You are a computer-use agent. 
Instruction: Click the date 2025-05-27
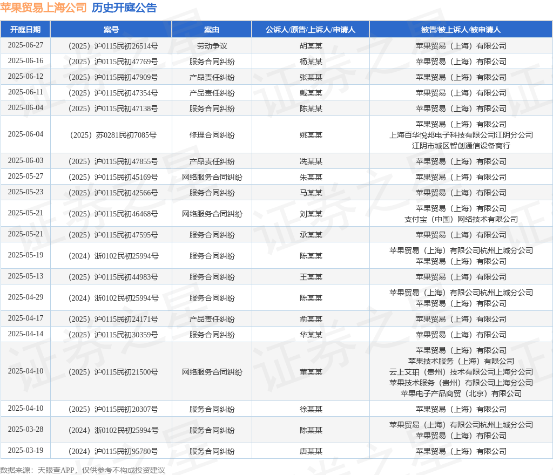[x=25, y=176]
